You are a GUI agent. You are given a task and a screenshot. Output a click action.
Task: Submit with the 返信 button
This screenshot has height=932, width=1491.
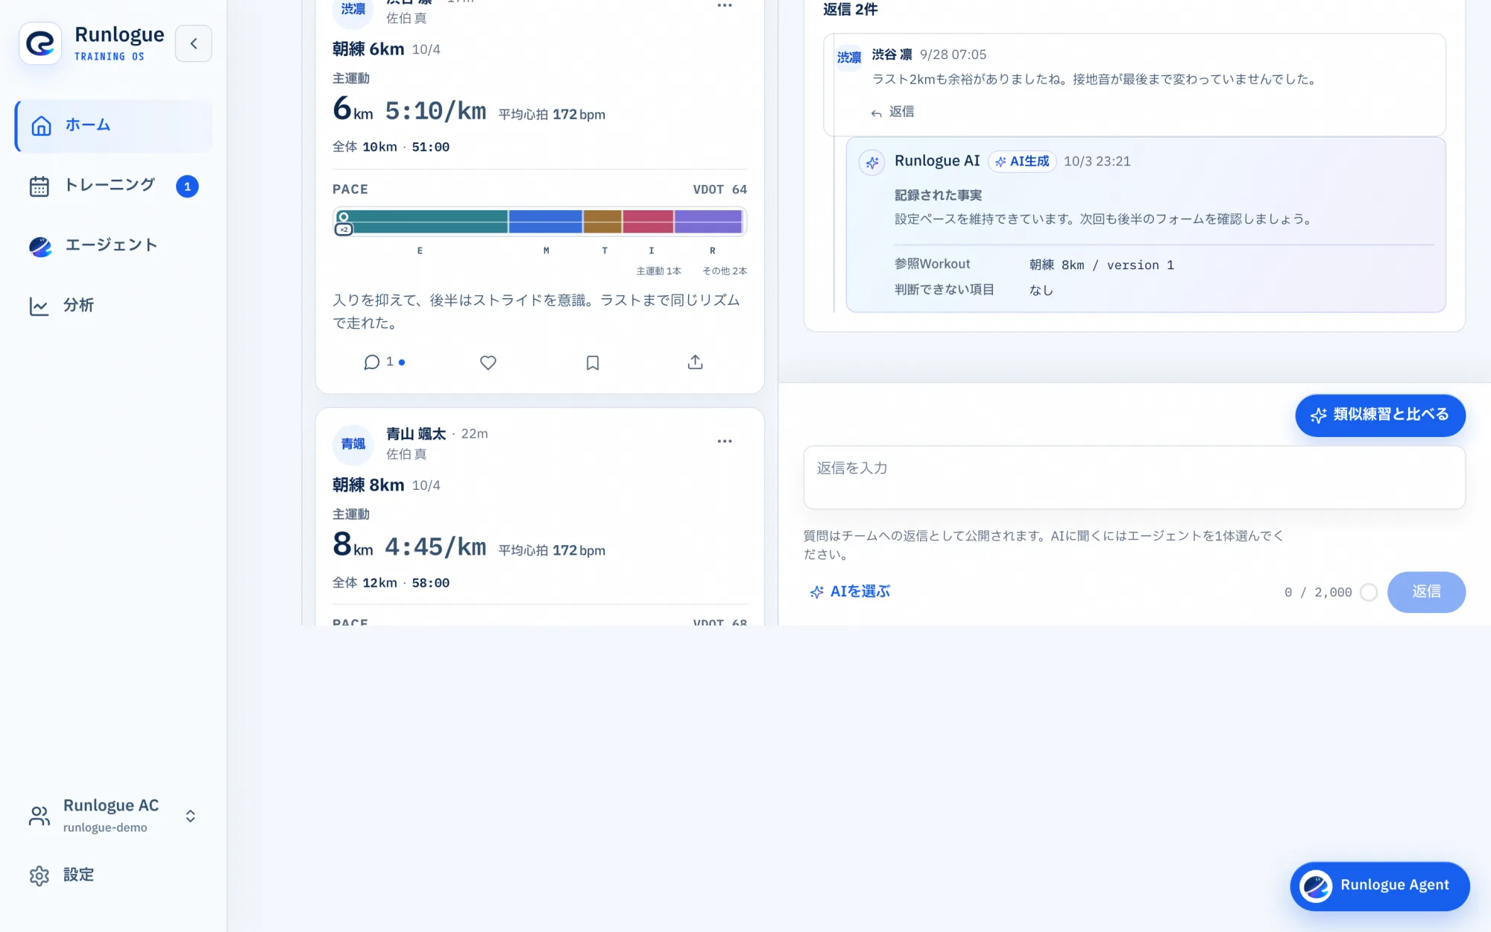click(1426, 592)
